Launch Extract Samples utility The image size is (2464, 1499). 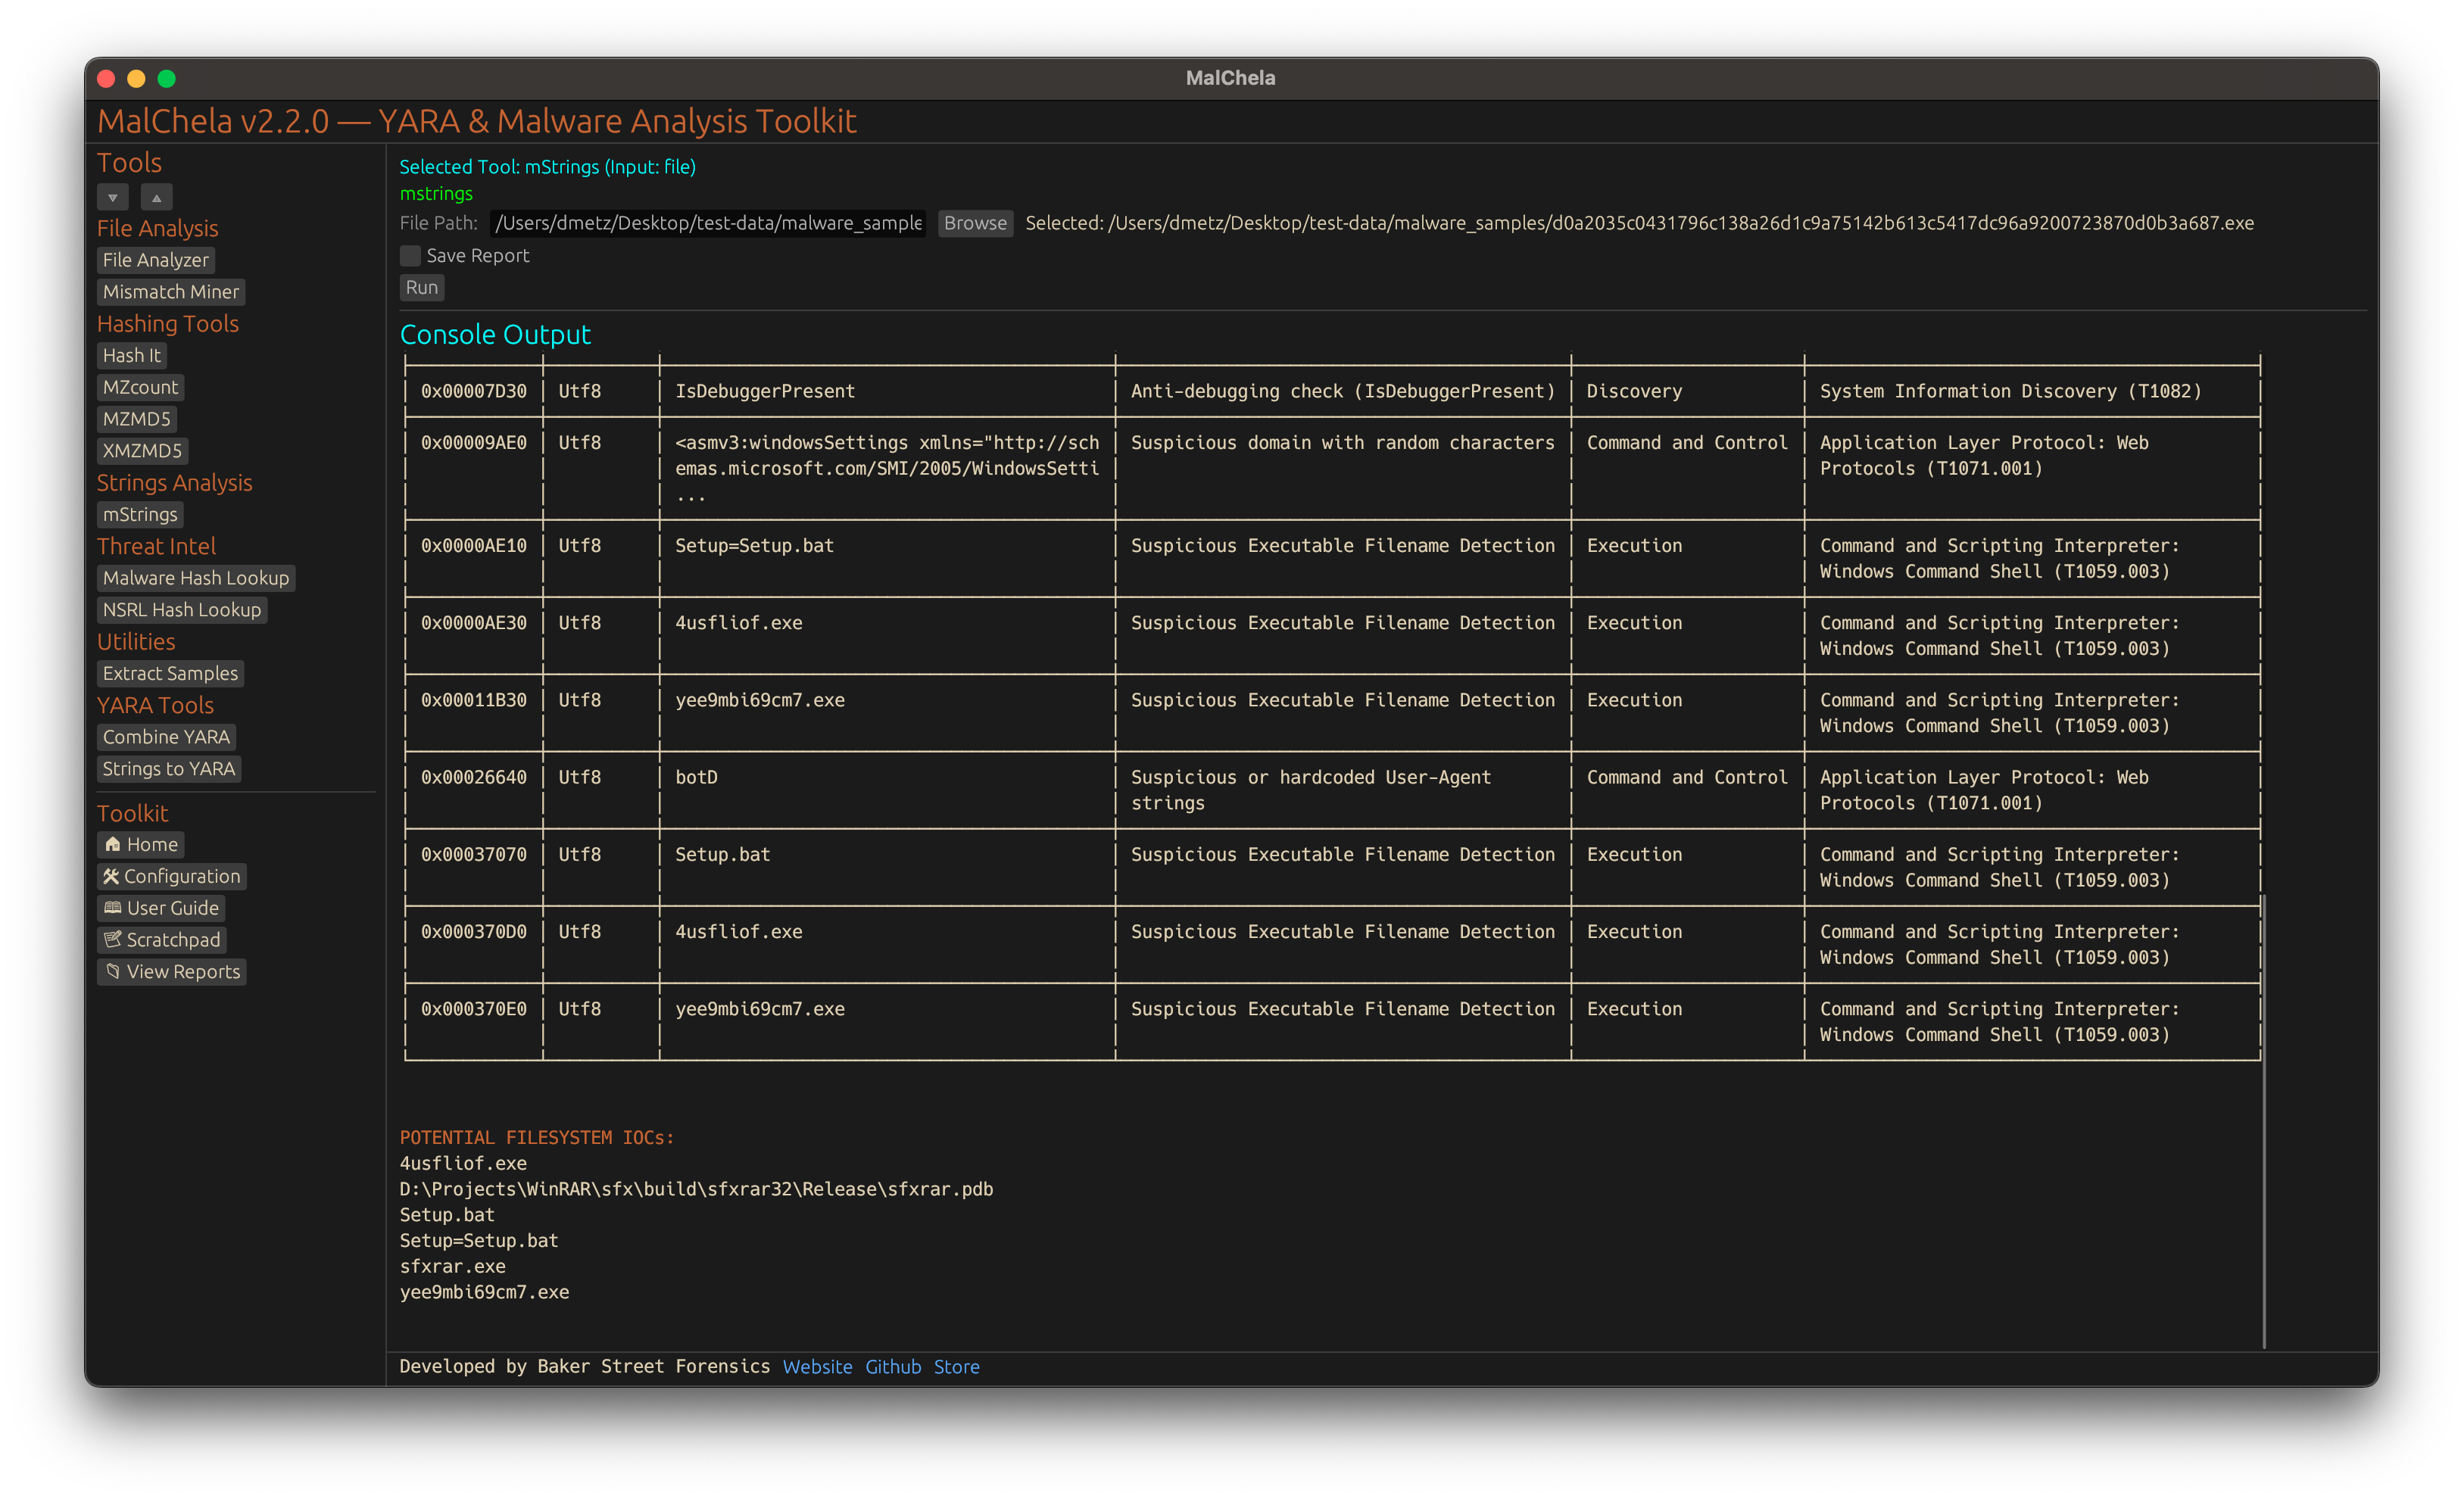tap(171, 673)
